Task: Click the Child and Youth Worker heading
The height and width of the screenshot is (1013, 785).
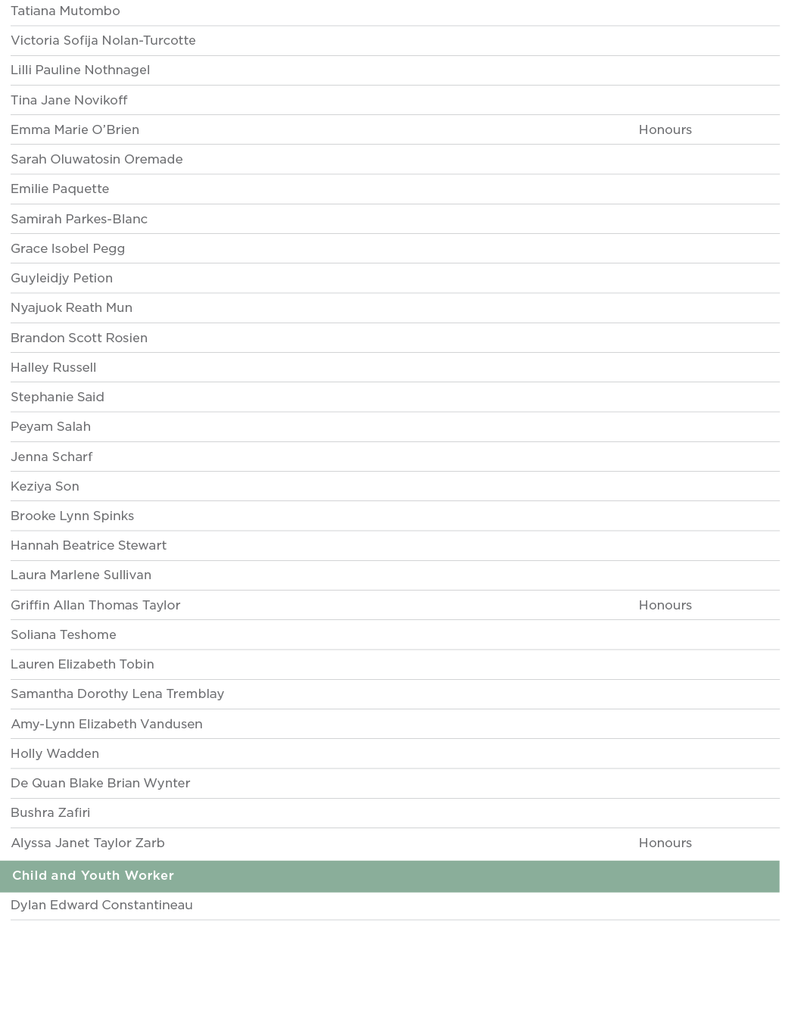Action: (93, 876)
